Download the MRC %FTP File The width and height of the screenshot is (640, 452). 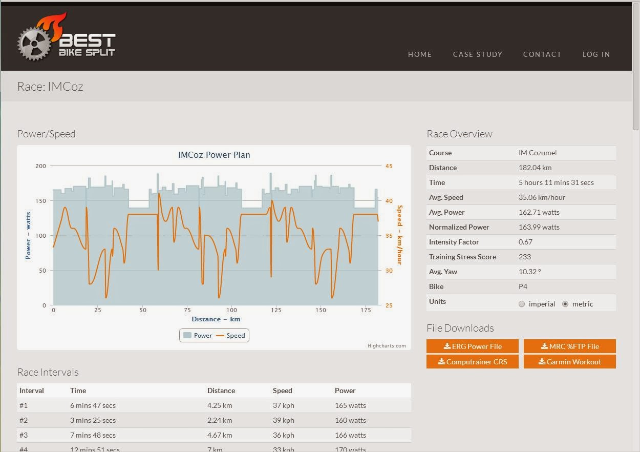click(x=570, y=346)
